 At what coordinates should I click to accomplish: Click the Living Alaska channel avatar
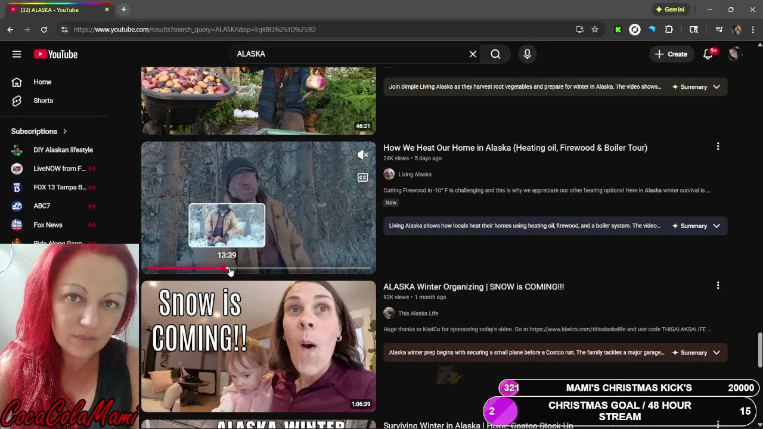click(x=389, y=174)
